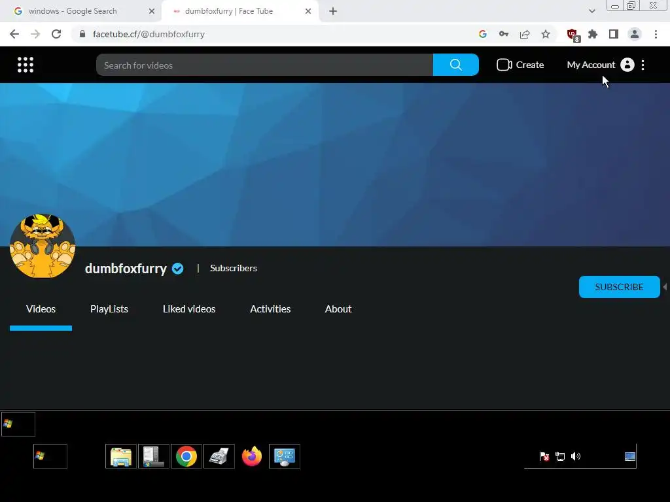670x502 pixels.
Task: Click the verified badge next to dumbfoxfurry
Action: [x=178, y=269]
